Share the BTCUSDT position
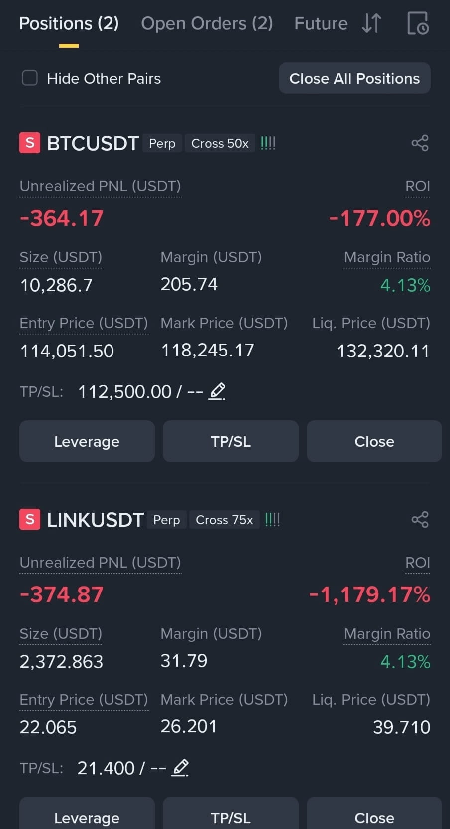 [x=420, y=143]
